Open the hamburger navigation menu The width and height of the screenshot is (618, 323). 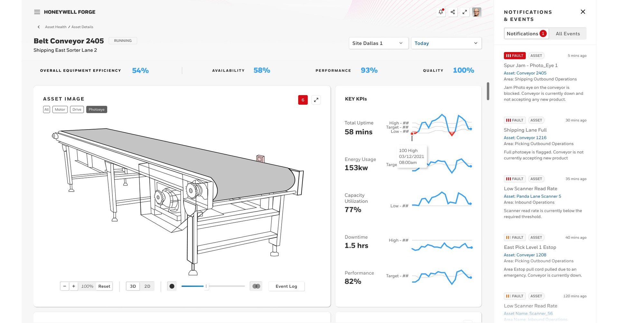click(37, 12)
